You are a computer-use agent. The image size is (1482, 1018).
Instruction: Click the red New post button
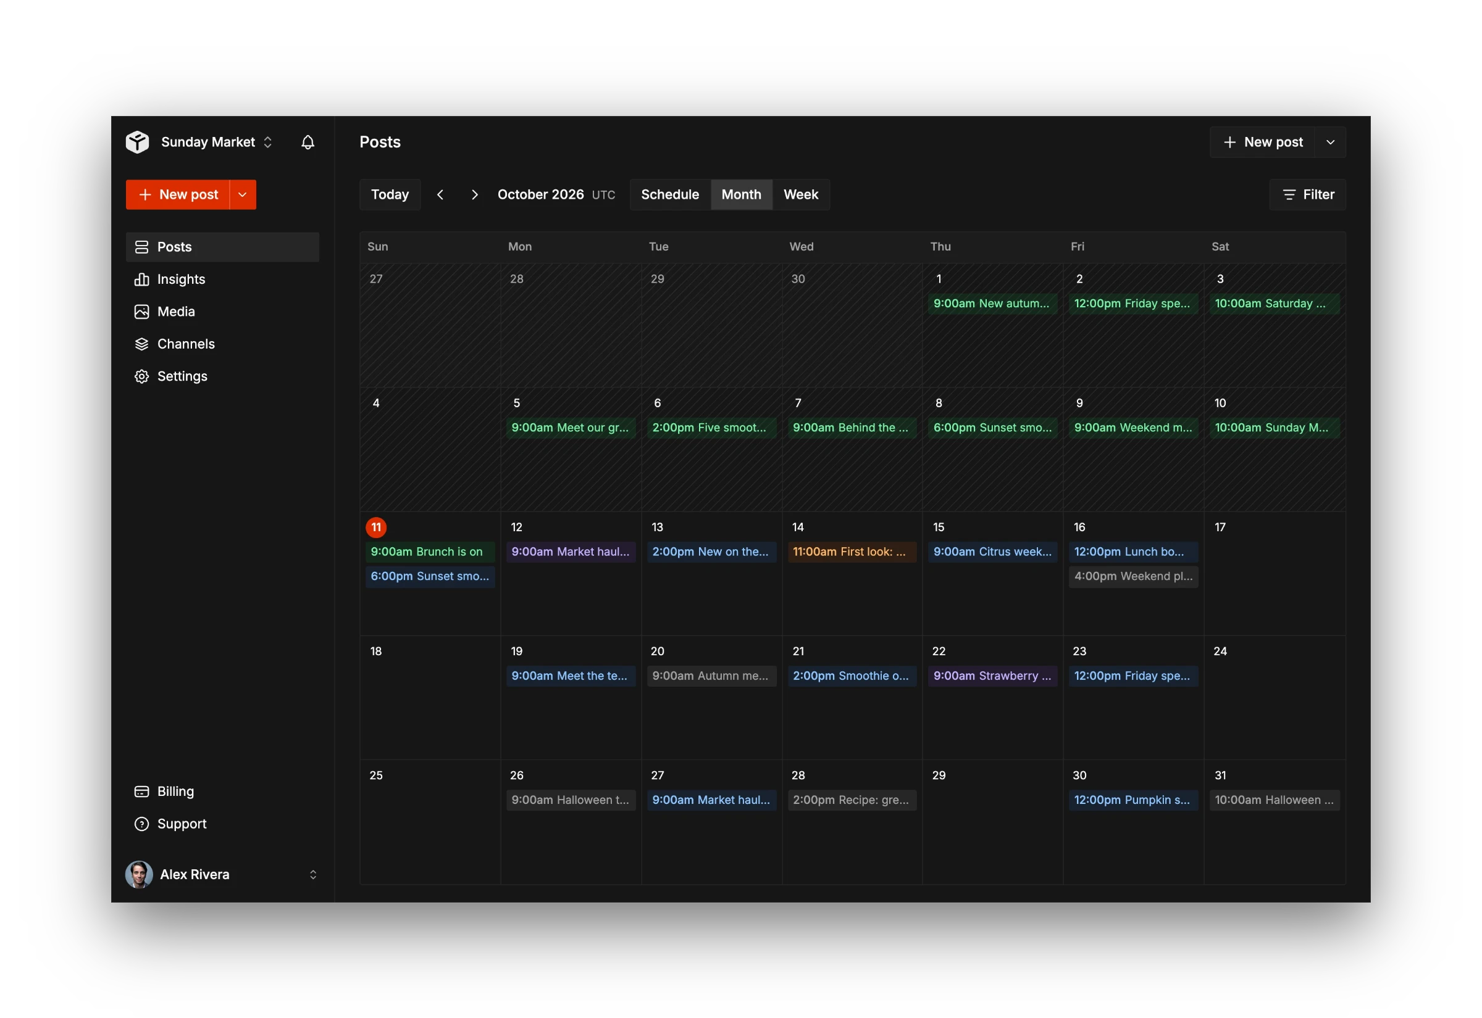tap(178, 194)
